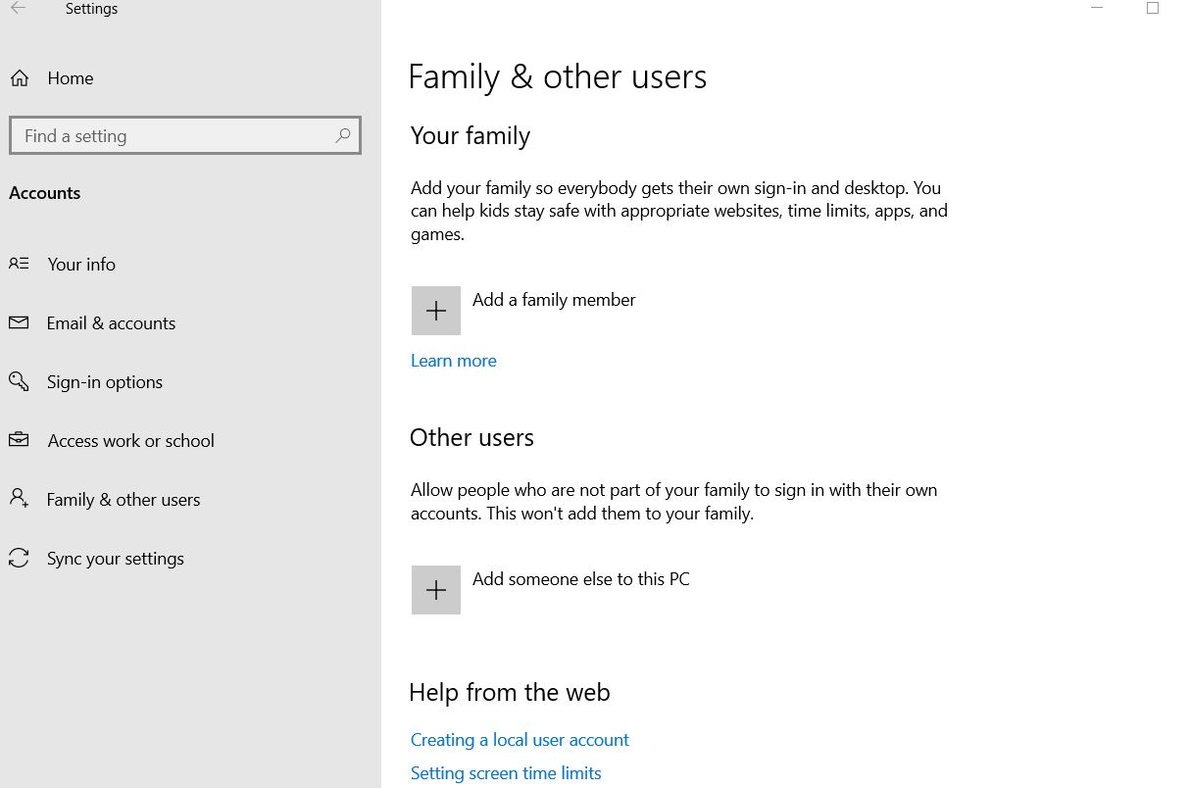Maximize the Settings window
This screenshot has height=788, width=1190.
pos(1153,8)
